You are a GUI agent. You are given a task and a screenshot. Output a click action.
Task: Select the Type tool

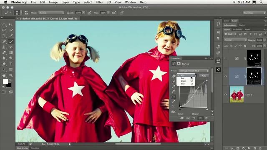click(x=11, y=64)
